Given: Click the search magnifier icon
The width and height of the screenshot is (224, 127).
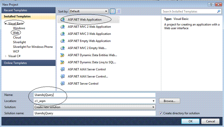Looking at the screenshot, I should coord(219,12).
